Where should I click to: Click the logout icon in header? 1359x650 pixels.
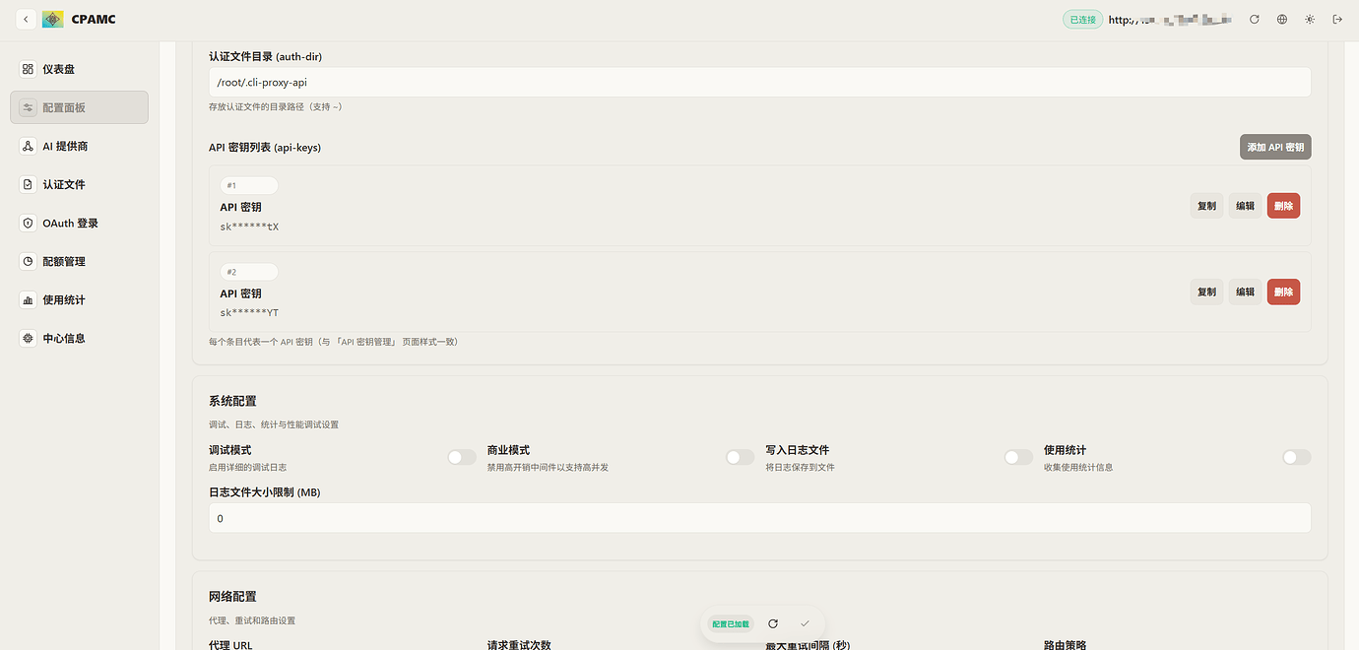coord(1337,19)
